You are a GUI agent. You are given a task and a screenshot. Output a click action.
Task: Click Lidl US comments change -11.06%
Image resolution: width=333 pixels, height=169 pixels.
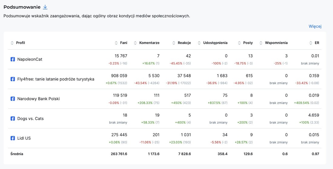[146, 142]
